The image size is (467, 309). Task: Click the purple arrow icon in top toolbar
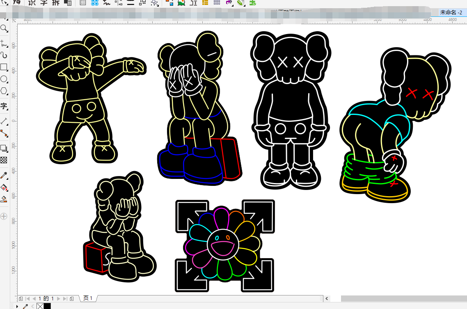229,3
